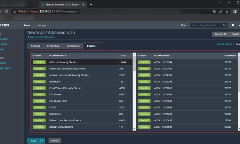Open a new browser tab
This screenshot has height=144, width=240.
coord(91,4)
